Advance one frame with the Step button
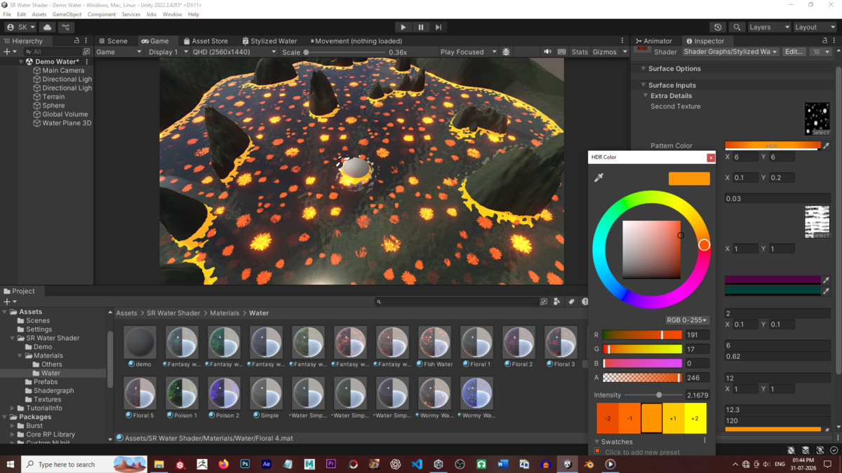842x473 pixels. pos(439,27)
